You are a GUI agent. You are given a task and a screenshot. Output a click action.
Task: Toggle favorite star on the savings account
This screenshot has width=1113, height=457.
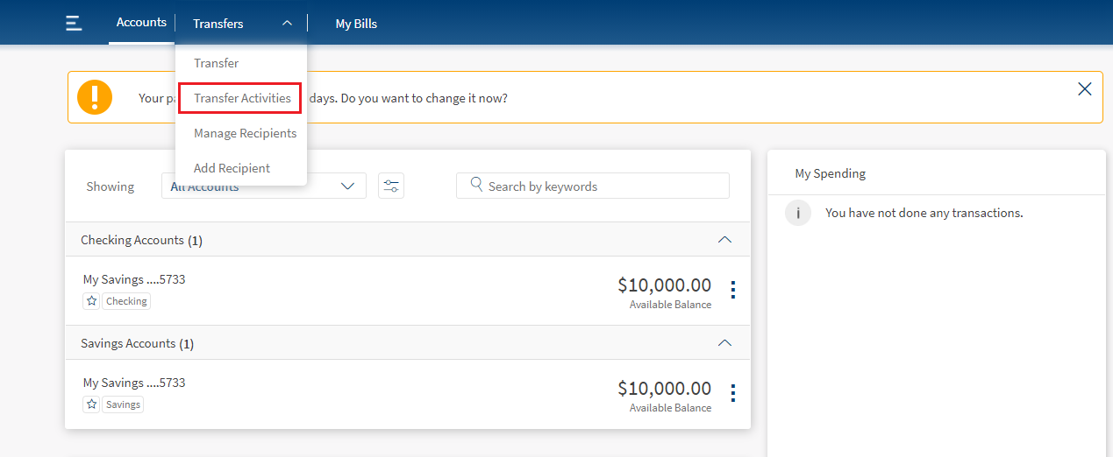click(91, 404)
